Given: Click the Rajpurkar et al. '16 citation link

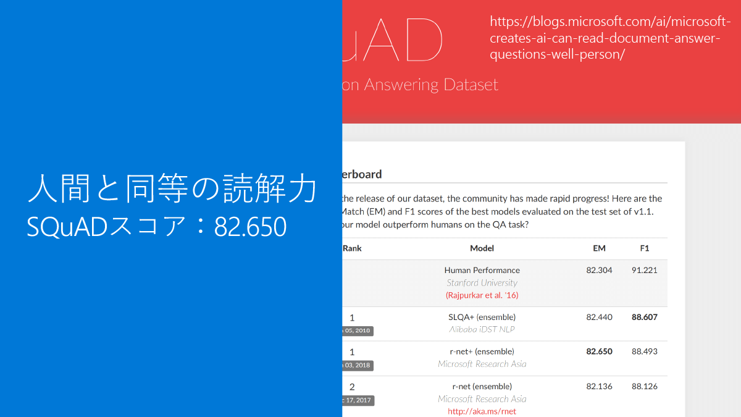Looking at the screenshot, I should [482, 295].
